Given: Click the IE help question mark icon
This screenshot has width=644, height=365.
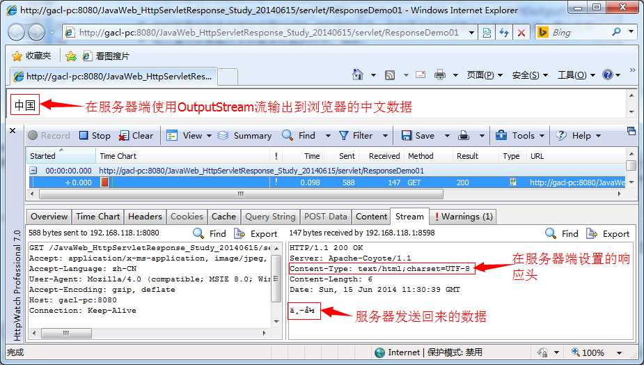Looking at the screenshot, I should 607,75.
